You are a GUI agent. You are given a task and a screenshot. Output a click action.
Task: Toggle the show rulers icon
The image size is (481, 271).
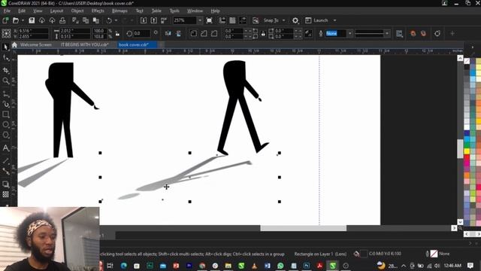click(222, 20)
